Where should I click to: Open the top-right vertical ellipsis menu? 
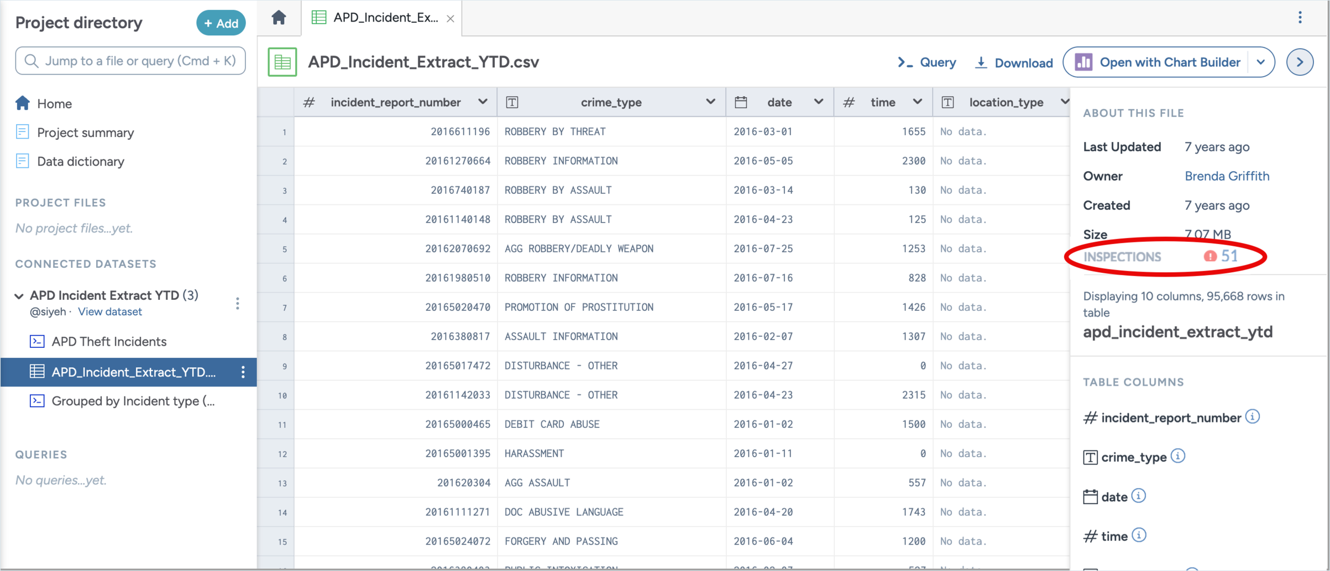pyautogui.click(x=1300, y=18)
